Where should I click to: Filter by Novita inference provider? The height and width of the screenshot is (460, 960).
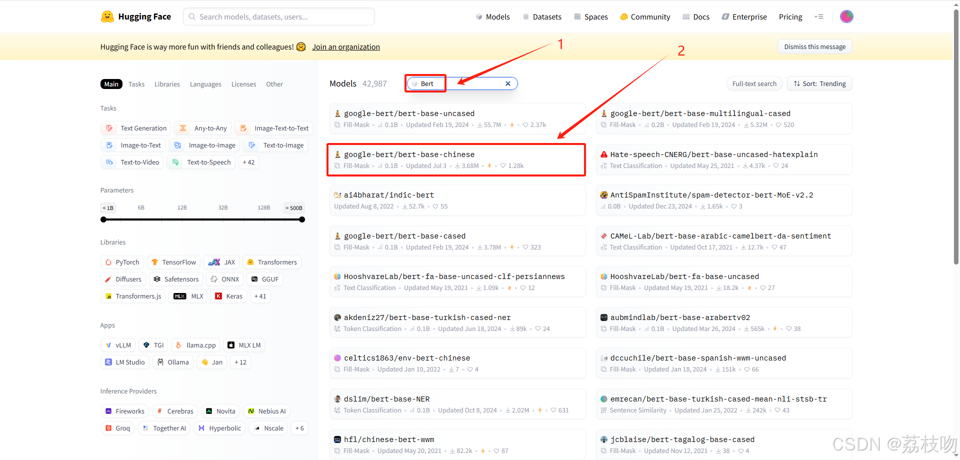click(x=220, y=411)
